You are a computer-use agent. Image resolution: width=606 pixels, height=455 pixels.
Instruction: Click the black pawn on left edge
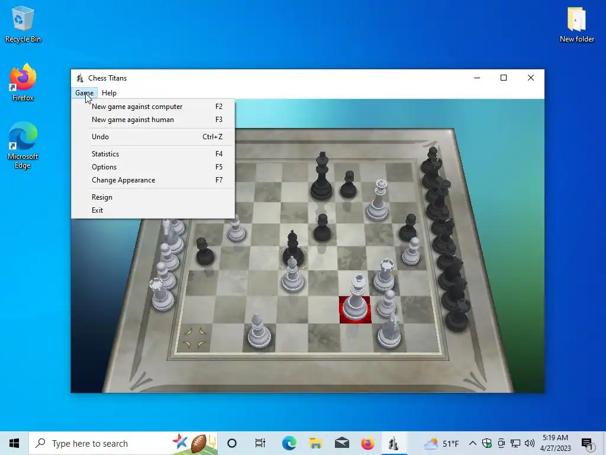pos(204,251)
